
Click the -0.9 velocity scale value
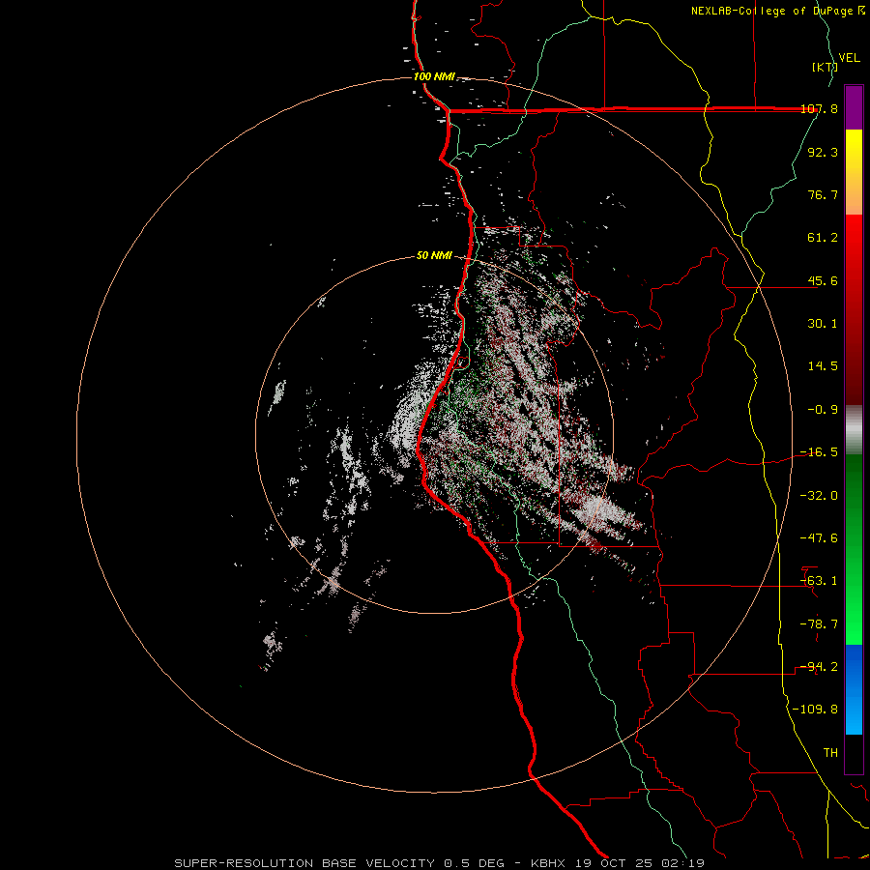tap(823, 410)
